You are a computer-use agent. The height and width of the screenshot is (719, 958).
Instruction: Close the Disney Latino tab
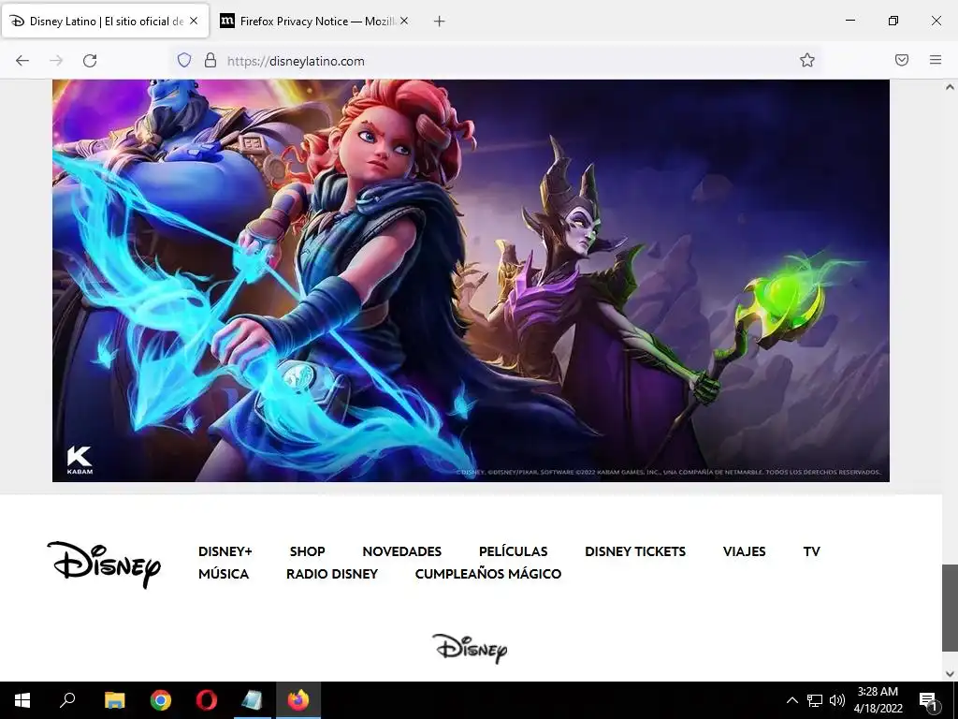[194, 21]
